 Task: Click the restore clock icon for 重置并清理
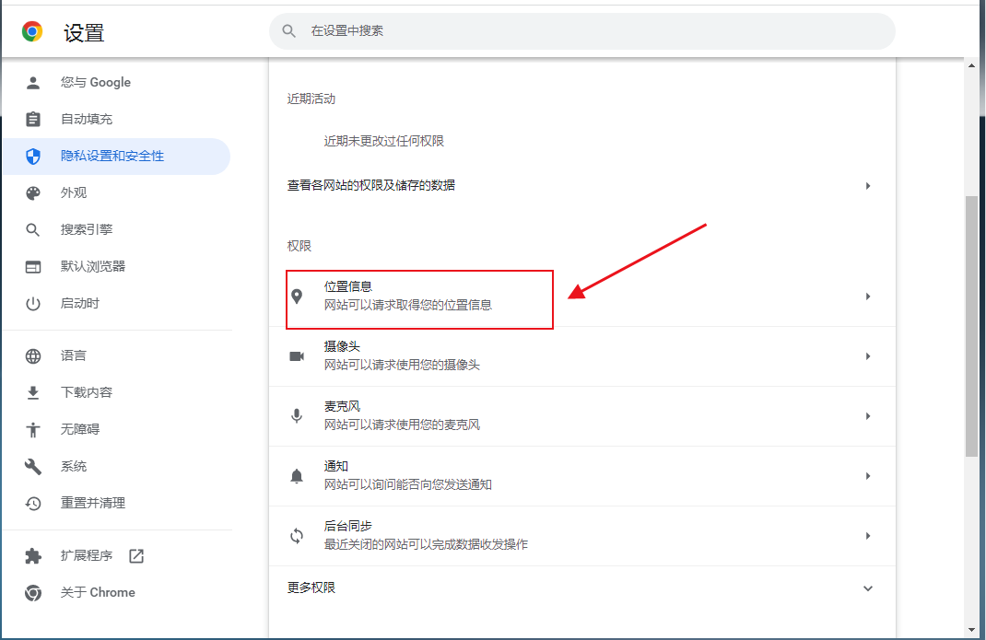coord(32,503)
